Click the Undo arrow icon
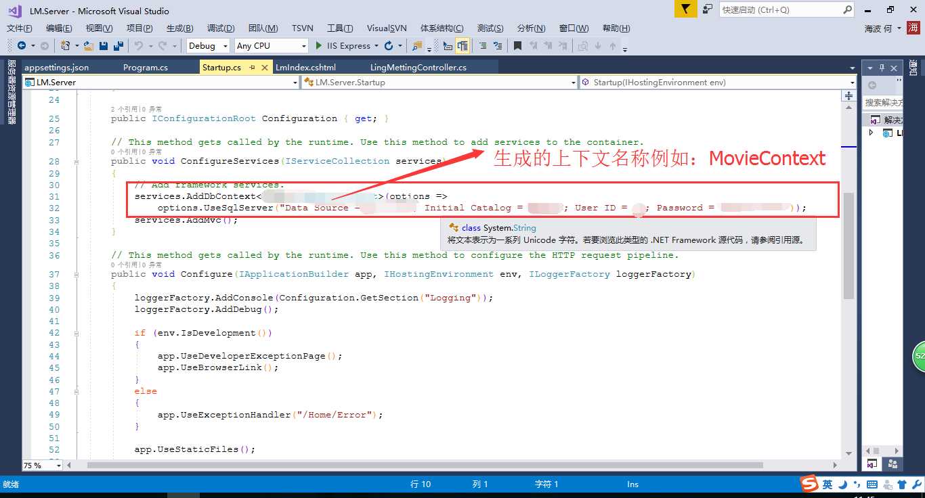The width and height of the screenshot is (925, 498). (138, 45)
